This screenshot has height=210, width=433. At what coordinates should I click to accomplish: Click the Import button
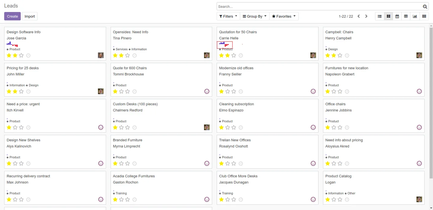30,16
